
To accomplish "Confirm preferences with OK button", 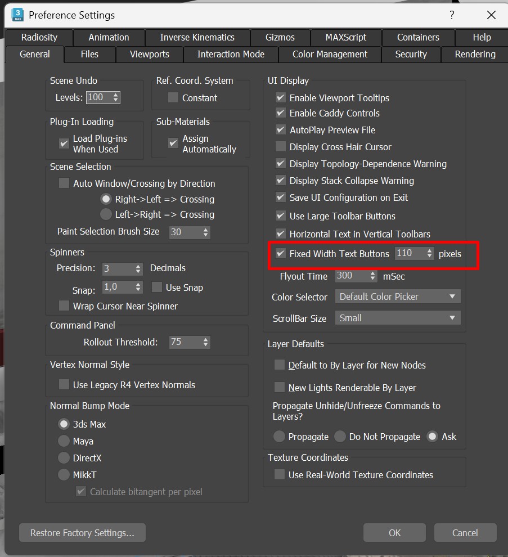I will pyautogui.click(x=394, y=532).
